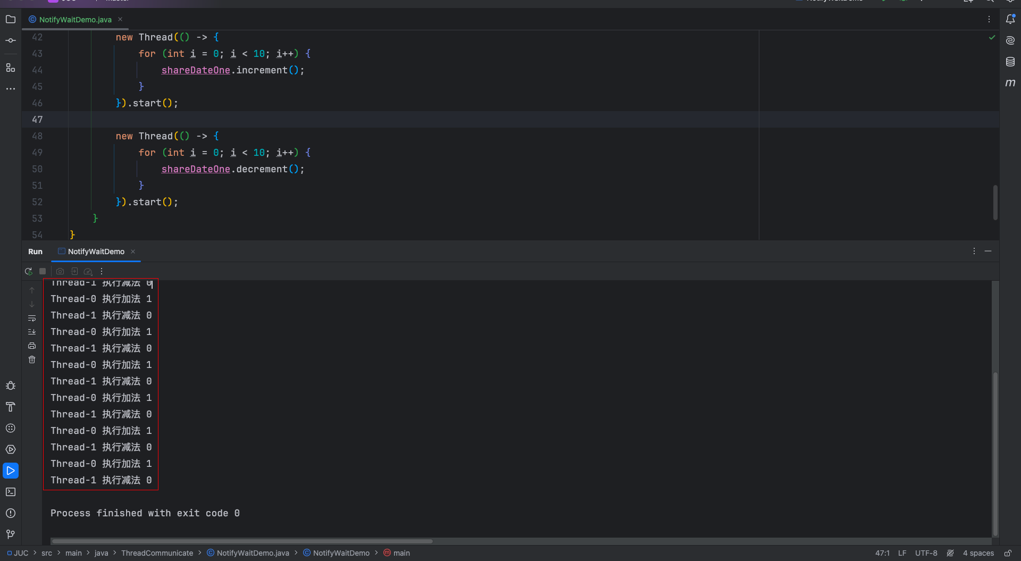Open editor tab options menu
Viewport: 1021px width, 561px height.
(x=989, y=19)
